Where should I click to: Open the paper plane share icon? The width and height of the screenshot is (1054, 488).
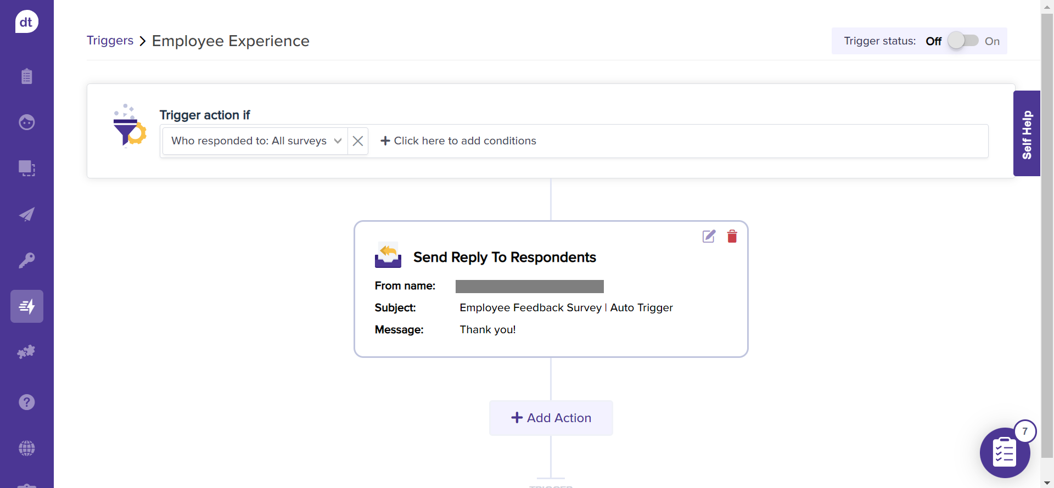26,214
